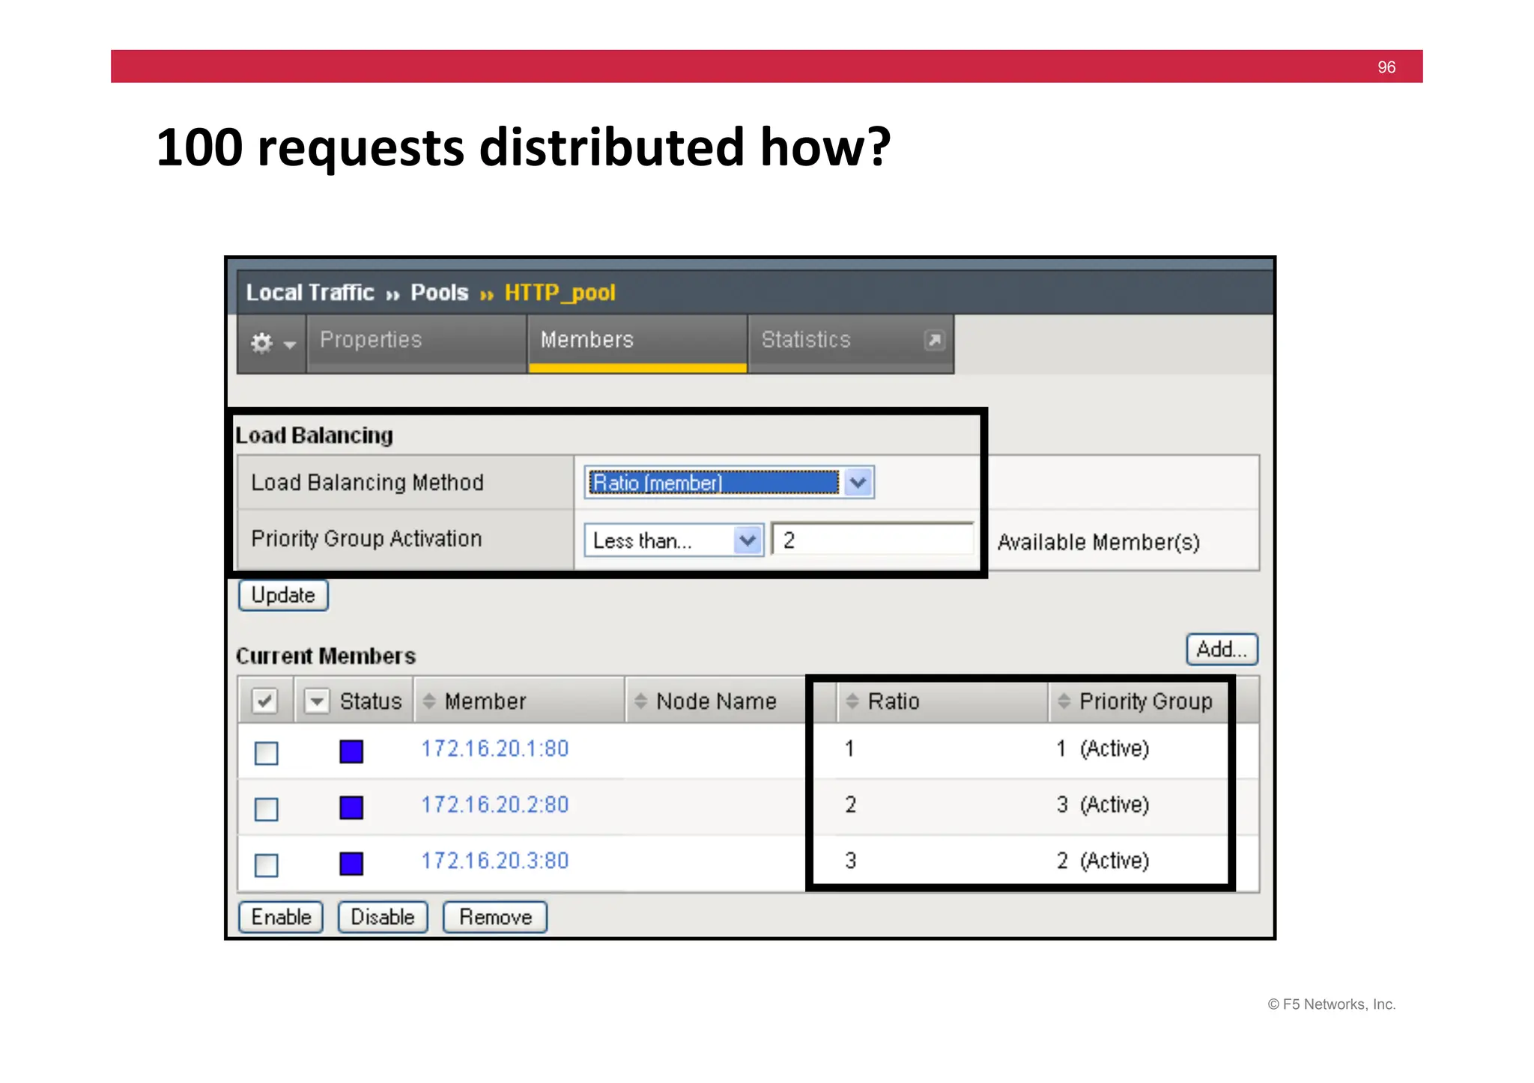This screenshot has height=1083, width=1534.
Task: Click the Pools breadcrumb link
Action: coord(439,293)
